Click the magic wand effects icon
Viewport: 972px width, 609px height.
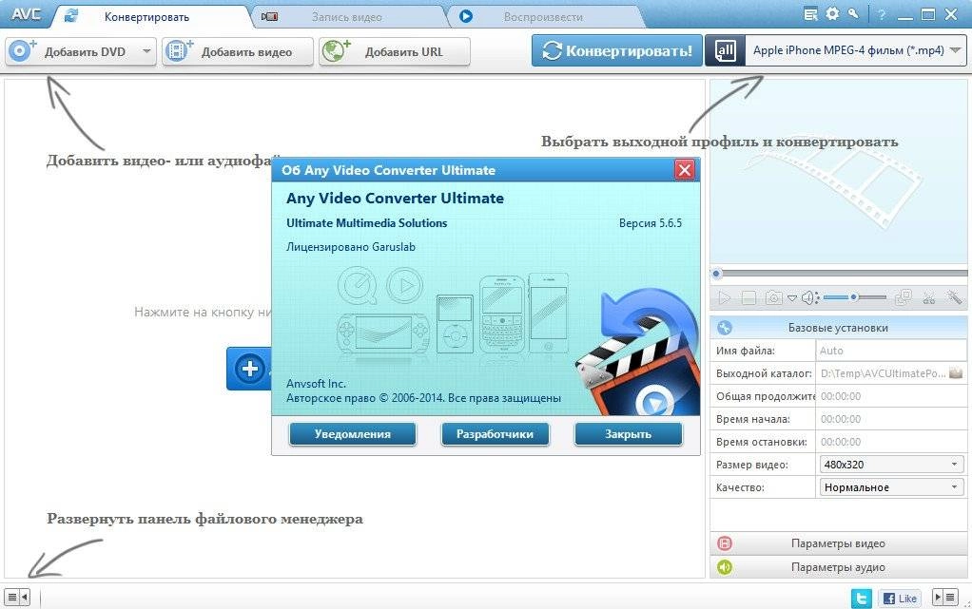pyautogui.click(x=953, y=298)
